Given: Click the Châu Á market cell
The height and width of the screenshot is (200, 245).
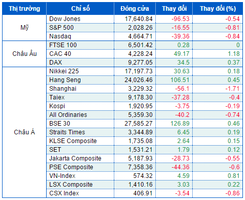Looking at the screenshot, I should coord(25,132).
